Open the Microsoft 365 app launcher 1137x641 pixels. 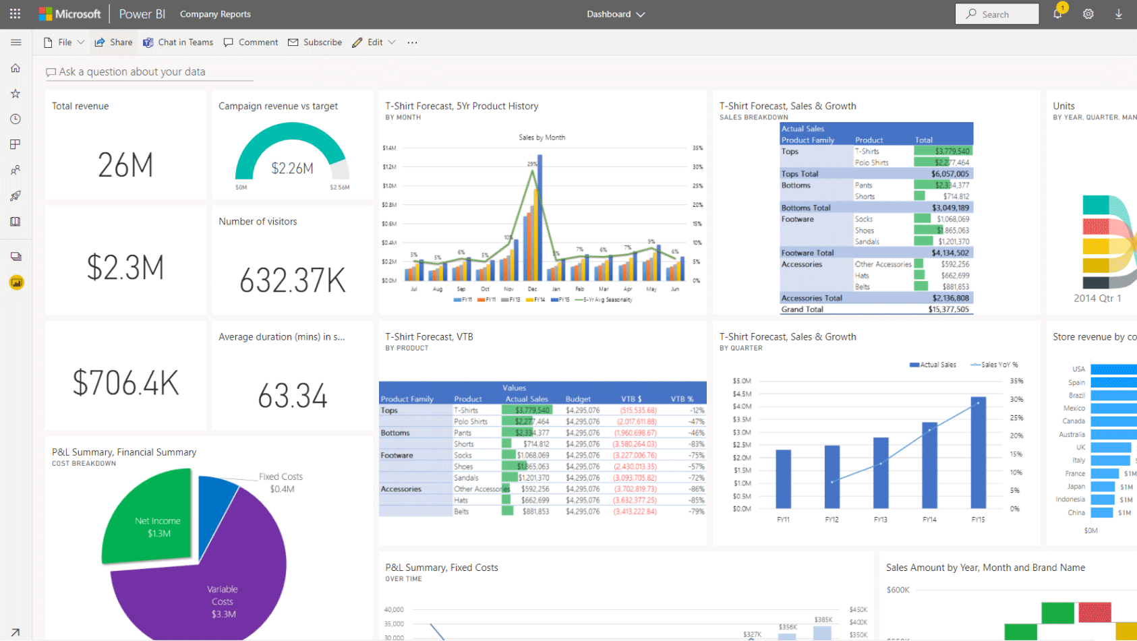pos(15,13)
